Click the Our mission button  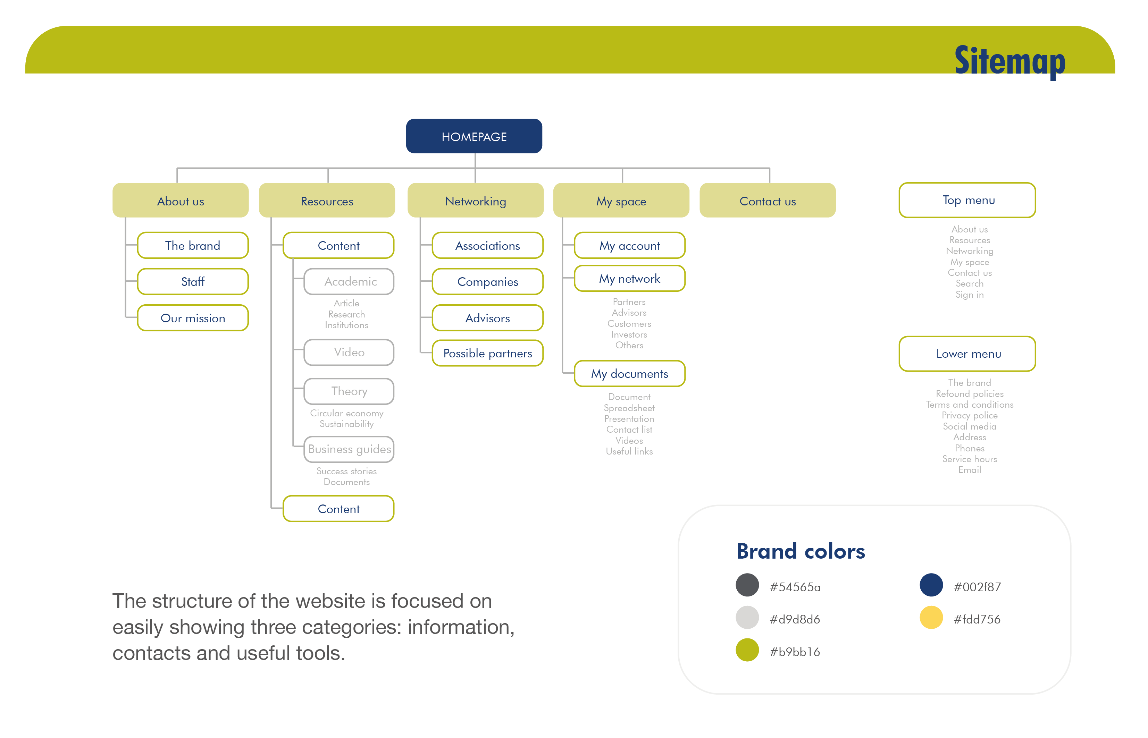tap(193, 318)
